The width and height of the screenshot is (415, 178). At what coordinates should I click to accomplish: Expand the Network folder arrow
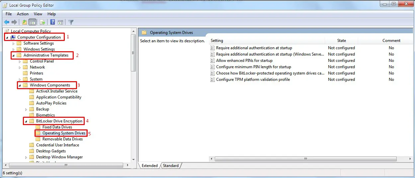(20, 67)
